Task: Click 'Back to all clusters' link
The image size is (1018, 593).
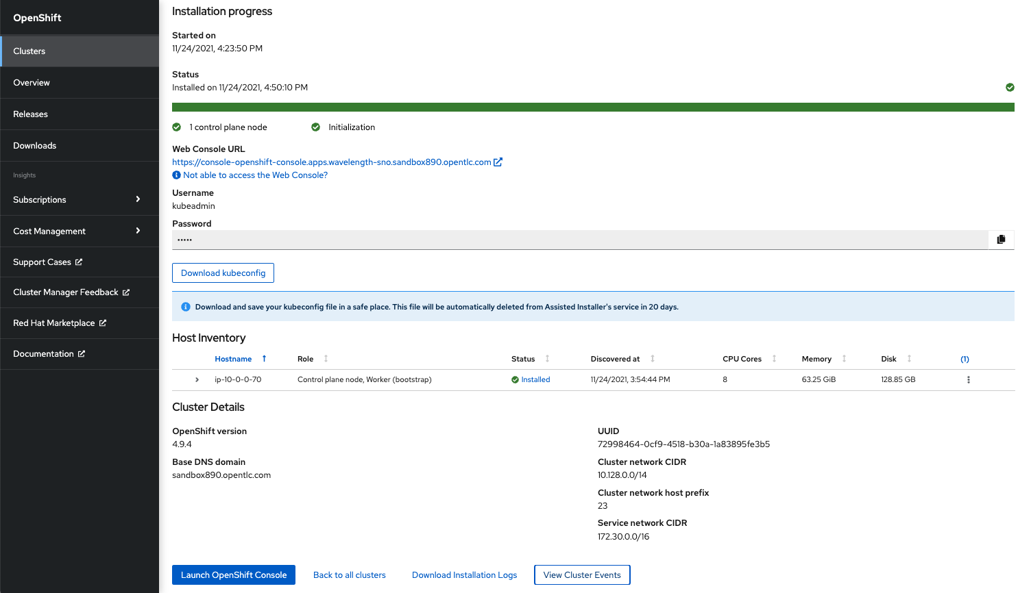Action: click(x=349, y=575)
